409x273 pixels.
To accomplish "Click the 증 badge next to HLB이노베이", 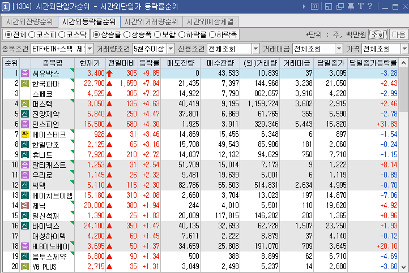I will pyautogui.click(x=25, y=246).
